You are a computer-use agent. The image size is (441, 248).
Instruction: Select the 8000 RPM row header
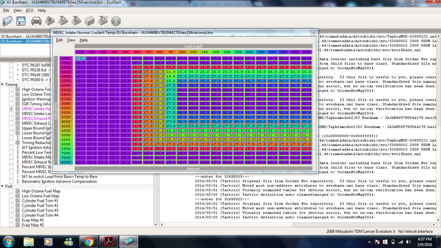coord(66,162)
